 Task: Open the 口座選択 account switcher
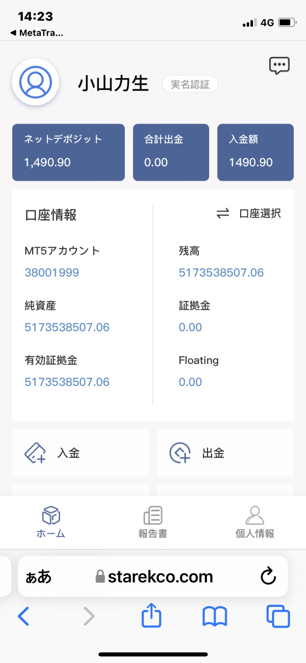(249, 214)
